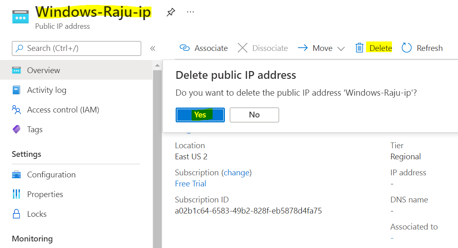
Task: Click the East US 2 location value
Action: pos(191,156)
